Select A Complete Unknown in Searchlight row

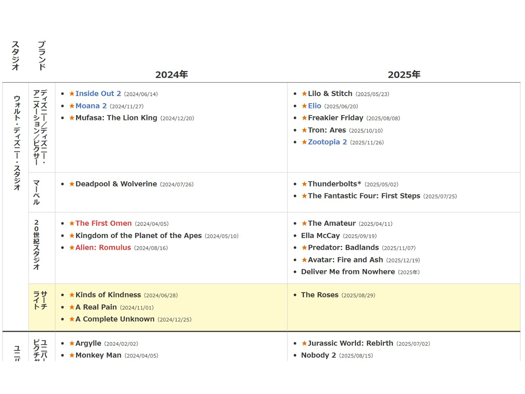115,319
